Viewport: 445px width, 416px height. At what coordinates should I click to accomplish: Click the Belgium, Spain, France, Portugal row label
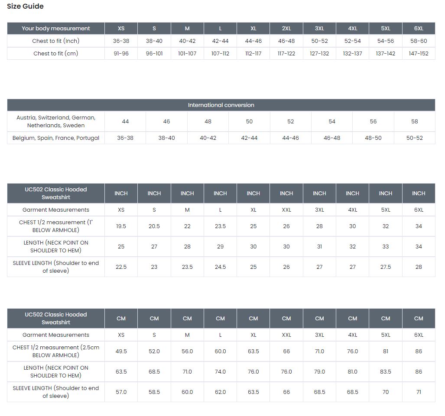tap(56, 138)
